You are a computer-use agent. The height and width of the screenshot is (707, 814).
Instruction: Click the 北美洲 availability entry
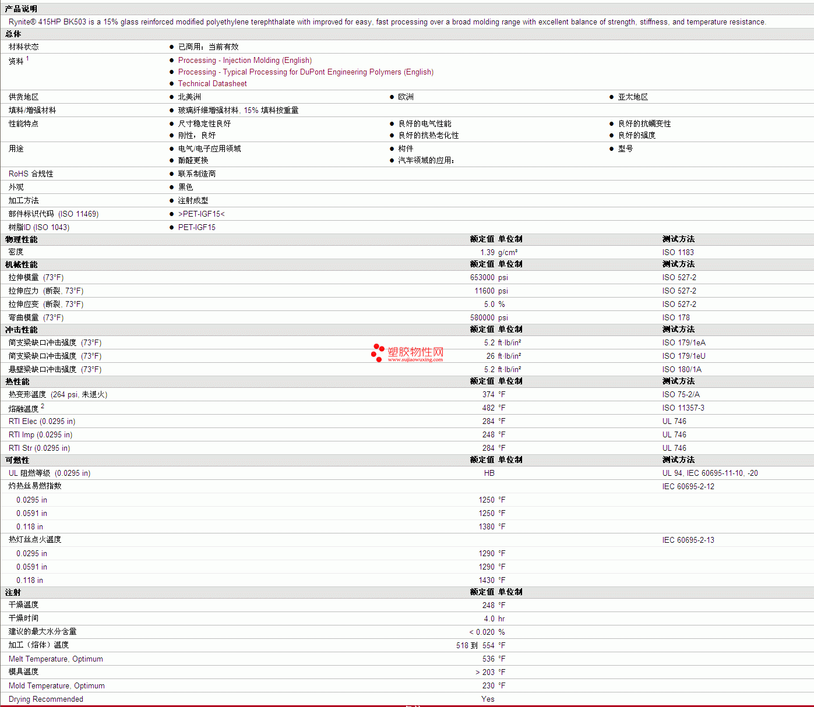pos(189,97)
